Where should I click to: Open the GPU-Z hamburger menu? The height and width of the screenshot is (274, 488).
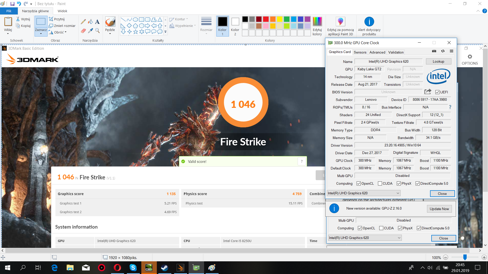[451, 51]
